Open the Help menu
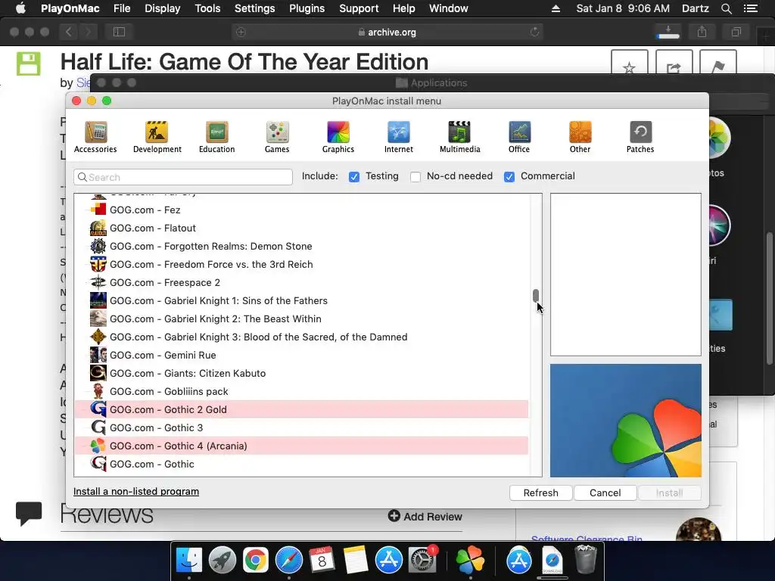This screenshot has width=775, height=581. pos(404,8)
